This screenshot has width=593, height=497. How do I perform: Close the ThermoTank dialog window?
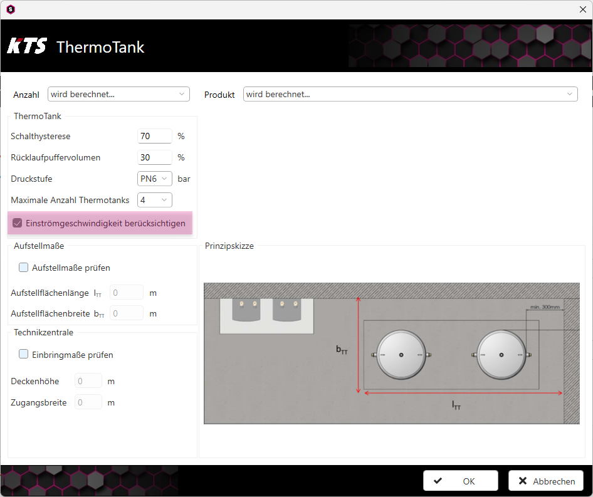coord(583,9)
